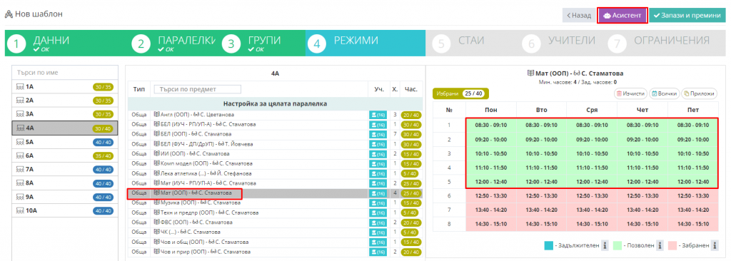Click students icon for Мат (ИУЧ - РП/УП-А) row

(x=378, y=183)
